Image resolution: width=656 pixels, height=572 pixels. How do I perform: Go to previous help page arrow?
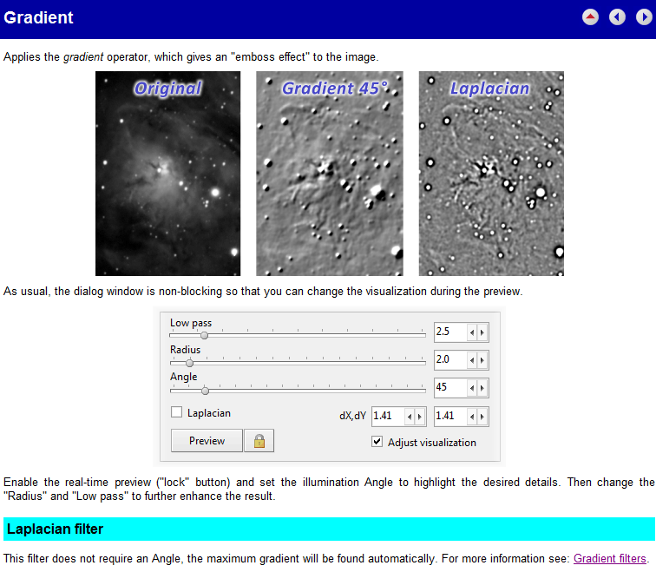point(617,17)
